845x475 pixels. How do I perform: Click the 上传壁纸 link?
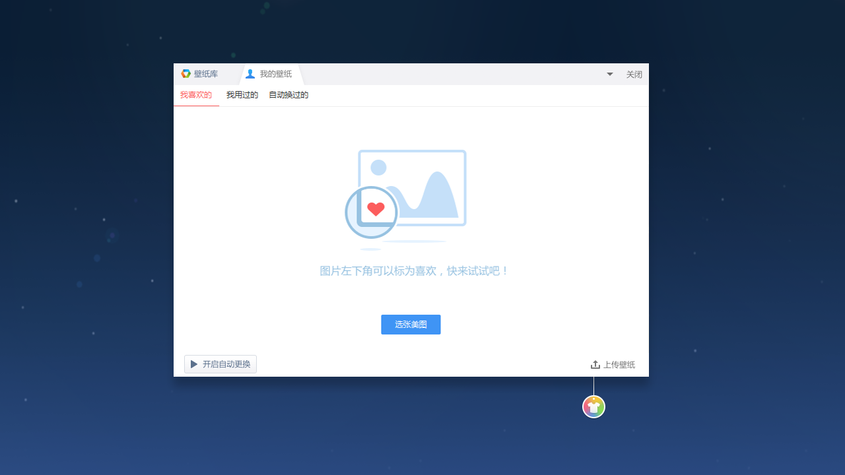tap(618, 364)
